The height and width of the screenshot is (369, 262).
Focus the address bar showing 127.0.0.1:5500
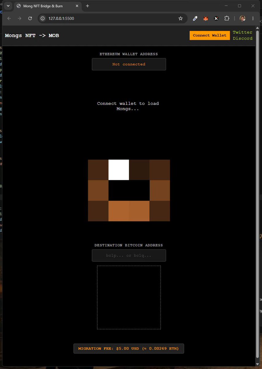[x=112, y=18]
